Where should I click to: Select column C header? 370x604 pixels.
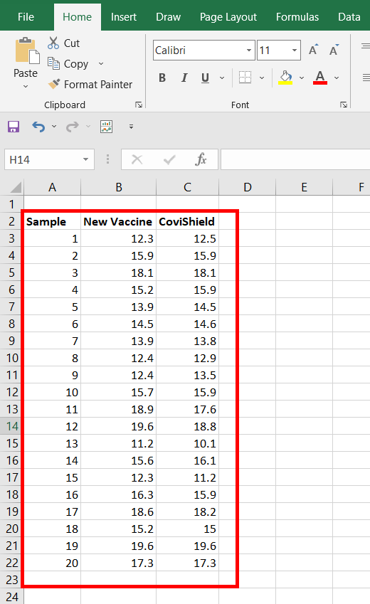tap(187, 188)
